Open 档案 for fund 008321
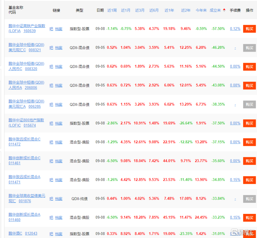 coord(59,48)
